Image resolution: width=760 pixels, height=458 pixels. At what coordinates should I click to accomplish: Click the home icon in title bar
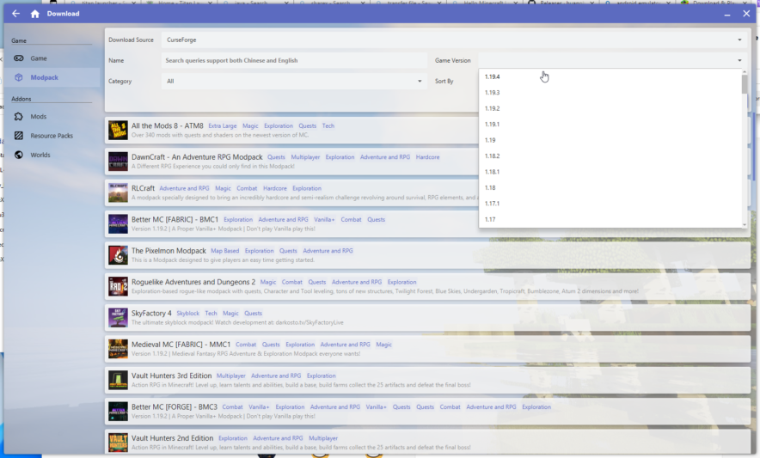(34, 14)
